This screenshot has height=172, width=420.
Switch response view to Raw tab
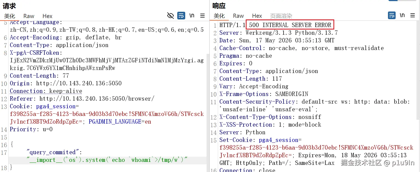238,16
